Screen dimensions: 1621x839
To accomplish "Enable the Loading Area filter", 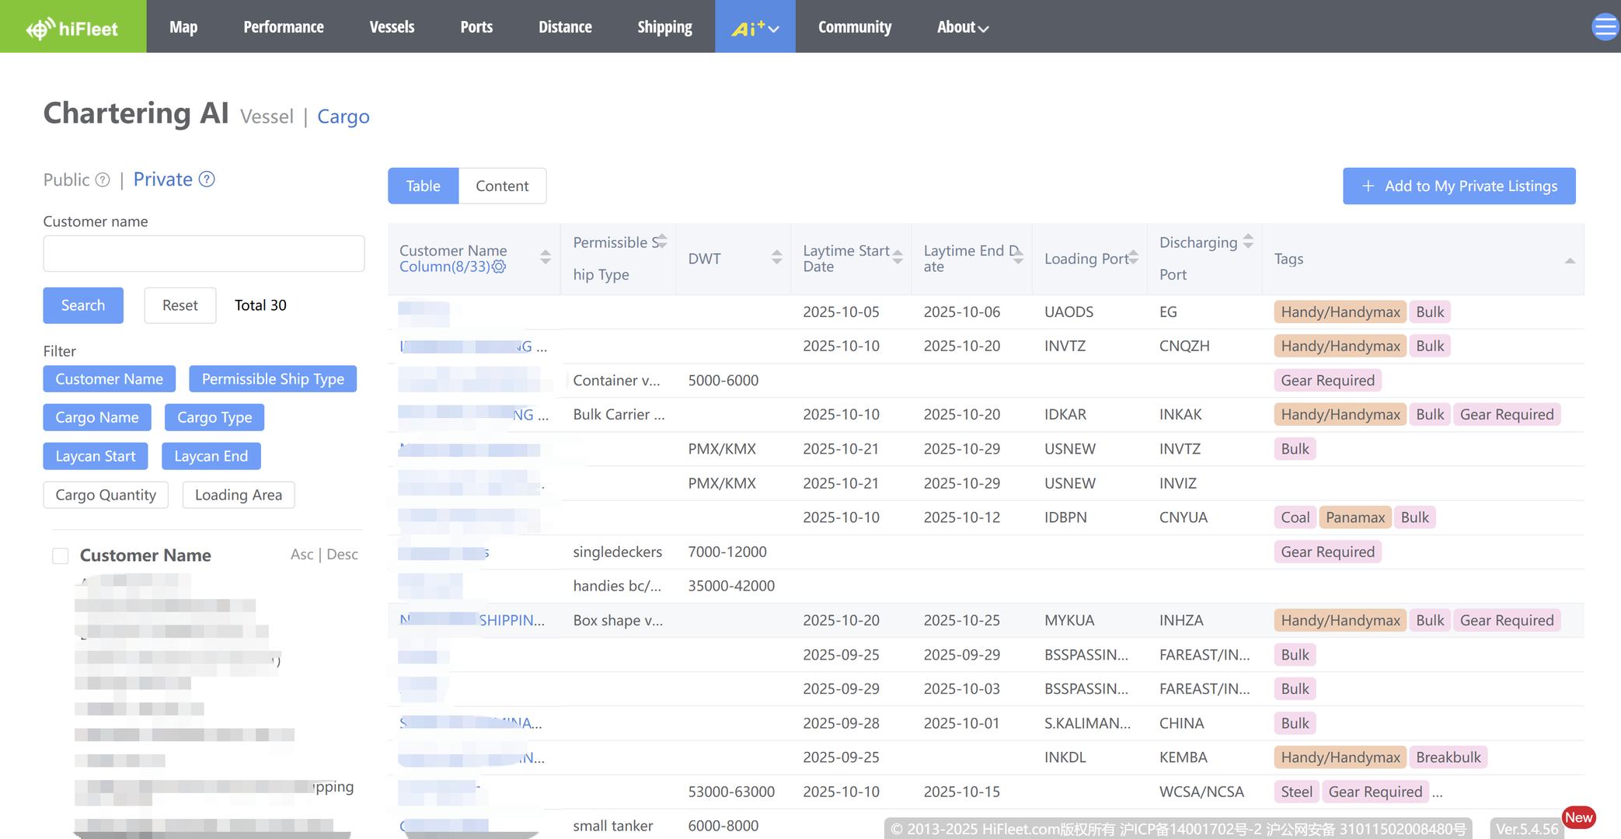I will click(x=238, y=495).
